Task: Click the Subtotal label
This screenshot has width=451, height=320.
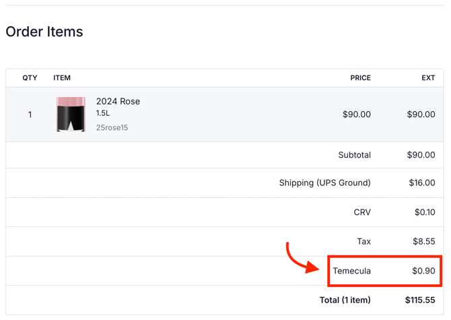Action: (x=354, y=155)
